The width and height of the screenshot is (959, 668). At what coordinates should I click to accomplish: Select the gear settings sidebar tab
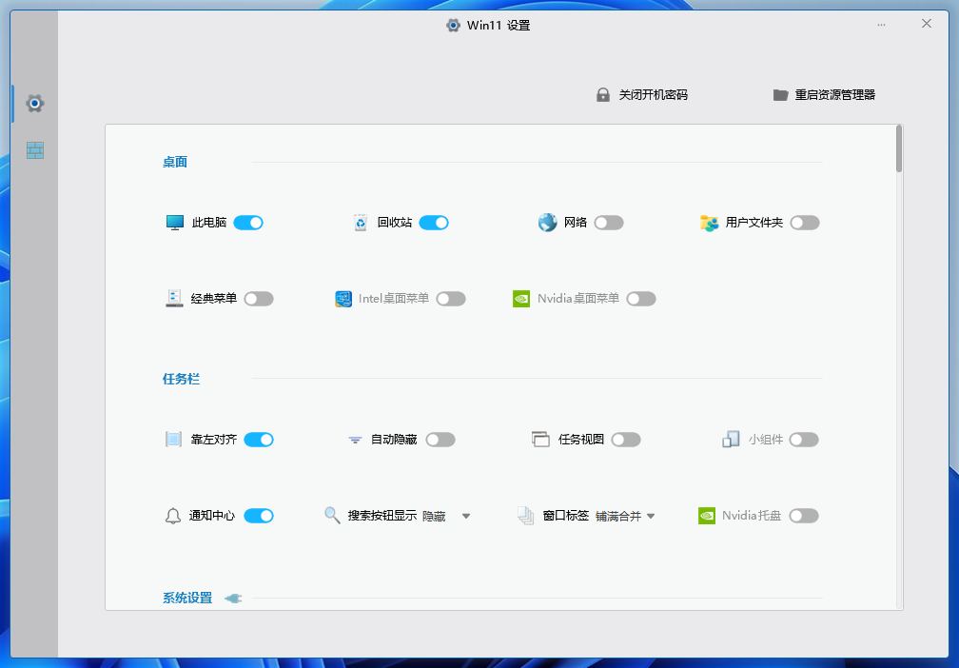[x=35, y=103]
